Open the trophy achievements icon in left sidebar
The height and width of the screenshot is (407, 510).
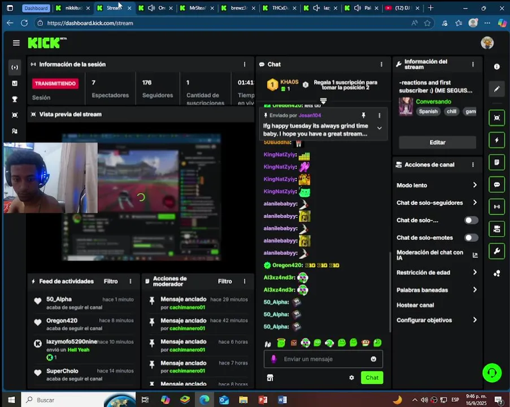[15, 99]
